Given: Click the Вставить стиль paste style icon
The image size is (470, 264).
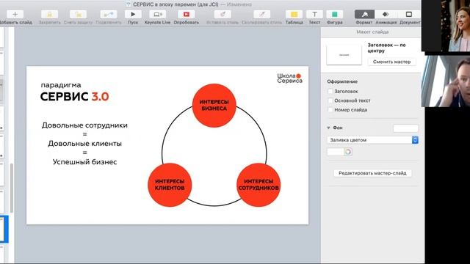Looking at the screenshot, I should pyautogui.click(x=223, y=14).
